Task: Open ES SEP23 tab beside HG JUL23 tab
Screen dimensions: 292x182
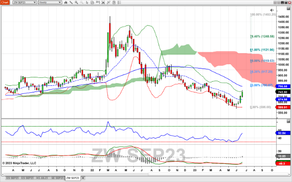Action: coord(27,178)
